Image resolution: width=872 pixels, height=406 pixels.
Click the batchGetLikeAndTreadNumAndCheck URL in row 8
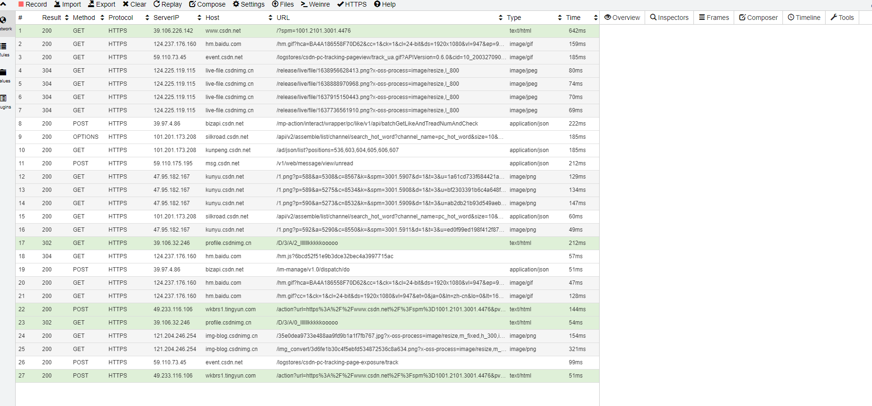(x=378, y=124)
